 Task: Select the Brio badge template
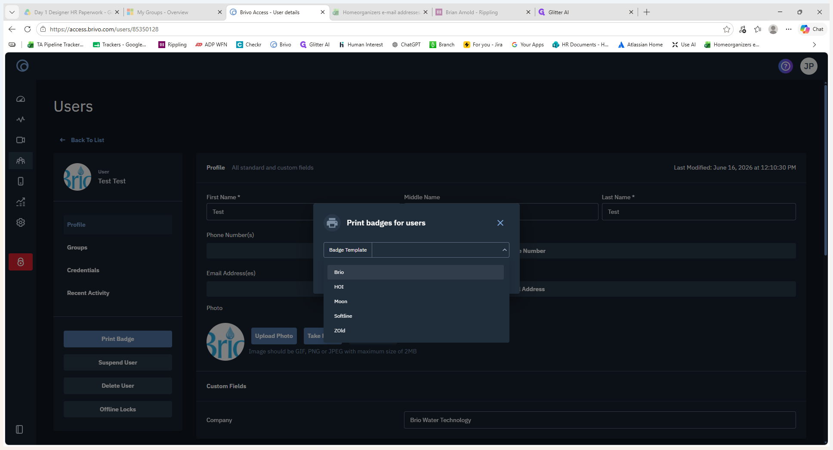(x=416, y=272)
